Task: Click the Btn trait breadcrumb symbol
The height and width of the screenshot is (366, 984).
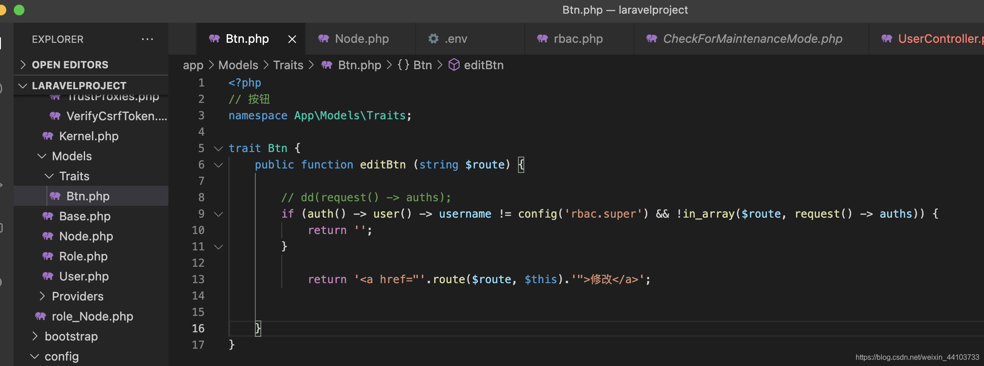Action: point(422,66)
